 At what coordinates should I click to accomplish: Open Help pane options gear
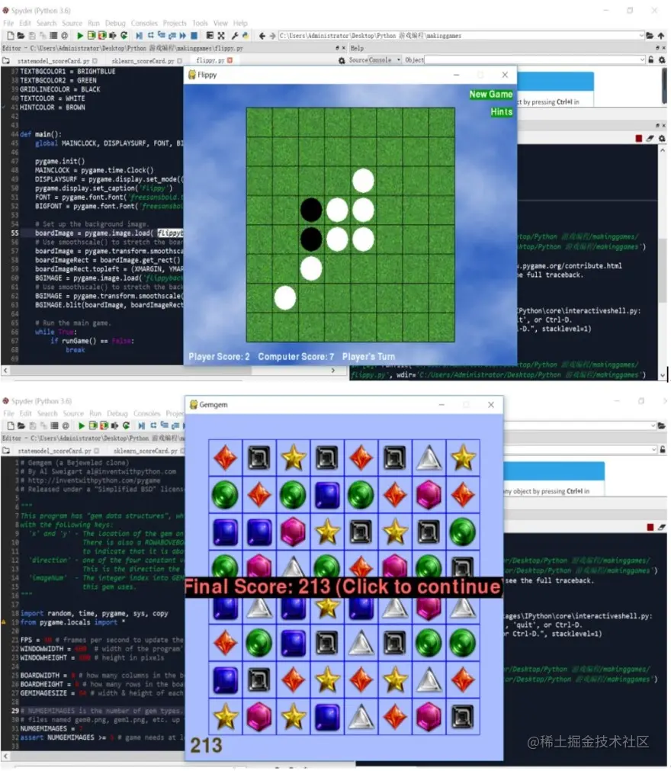(662, 60)
